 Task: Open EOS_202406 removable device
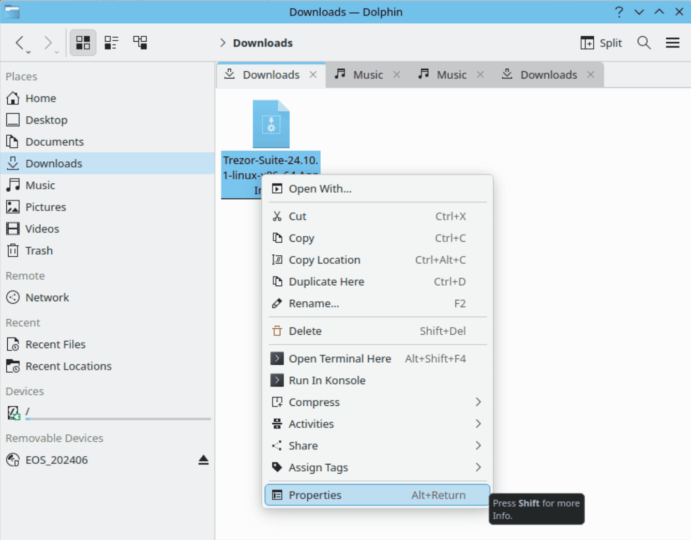(107, 460)
